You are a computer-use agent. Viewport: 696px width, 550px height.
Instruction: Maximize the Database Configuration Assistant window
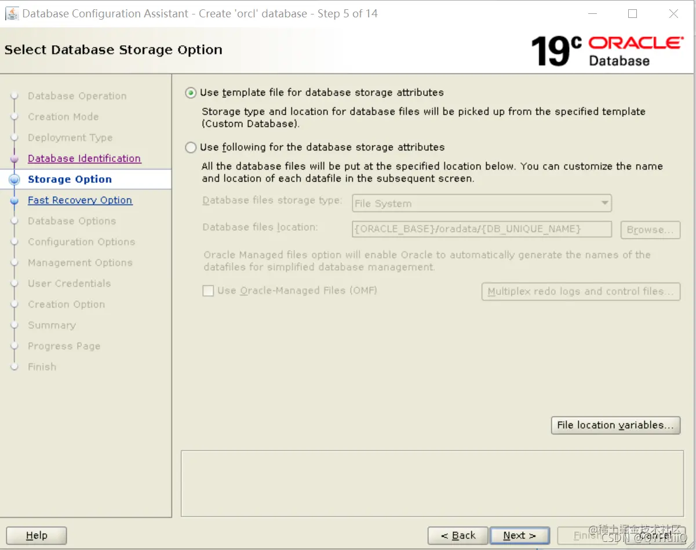(632, 13)
